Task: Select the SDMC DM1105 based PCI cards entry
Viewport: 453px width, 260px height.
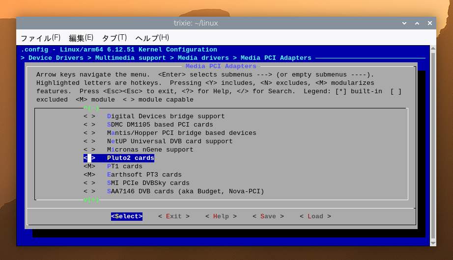Action: pos(160,125)
